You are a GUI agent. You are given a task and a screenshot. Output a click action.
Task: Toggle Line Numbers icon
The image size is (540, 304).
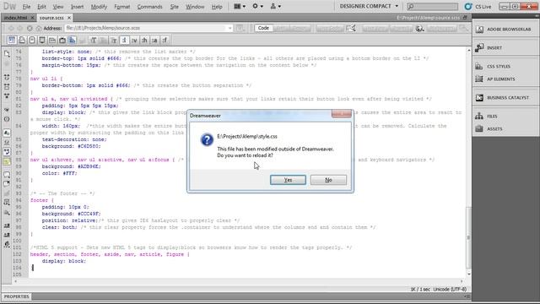click(x=7, y=133)
